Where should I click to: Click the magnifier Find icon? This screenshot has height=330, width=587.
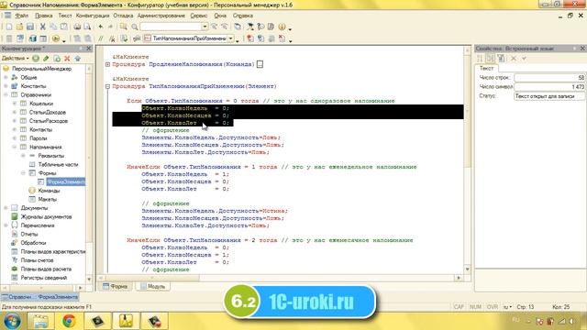coord(135,27)
